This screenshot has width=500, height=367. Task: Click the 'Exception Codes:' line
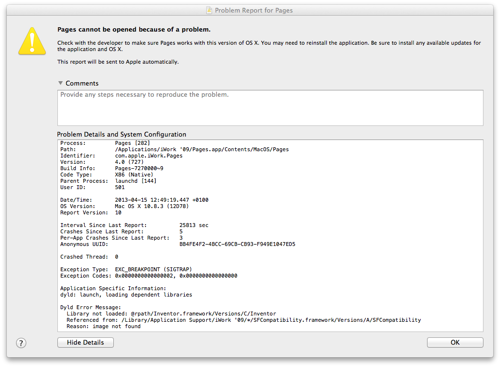point(149,276)
